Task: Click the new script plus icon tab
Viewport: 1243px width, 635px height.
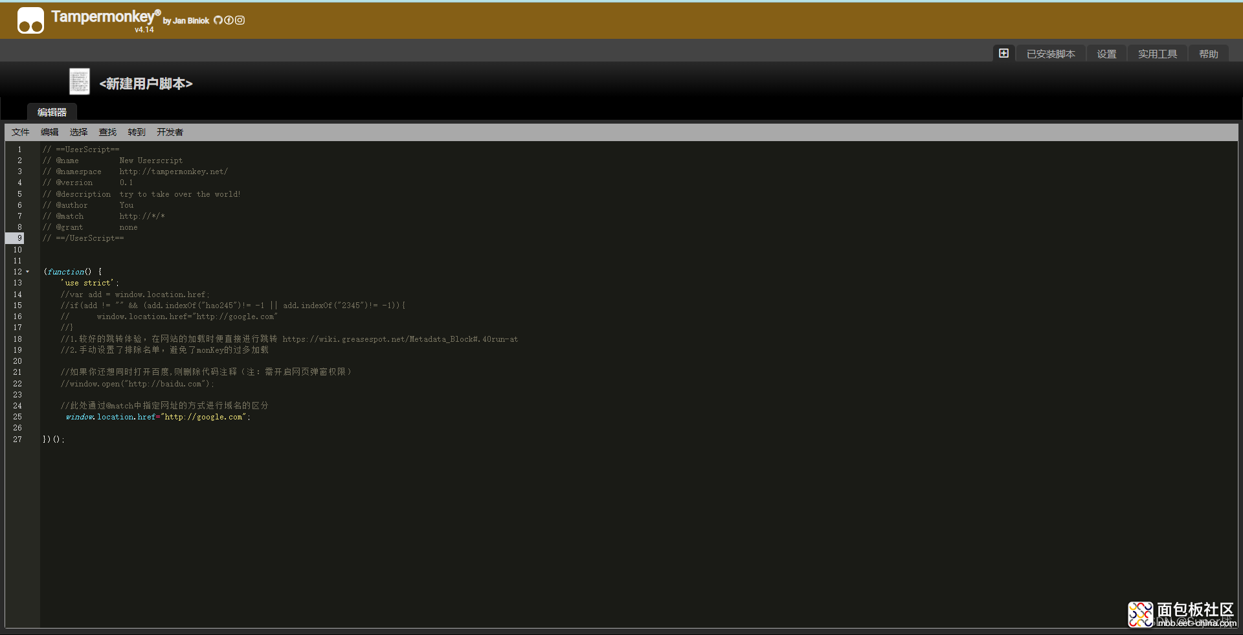Action: click(1003, 53)
